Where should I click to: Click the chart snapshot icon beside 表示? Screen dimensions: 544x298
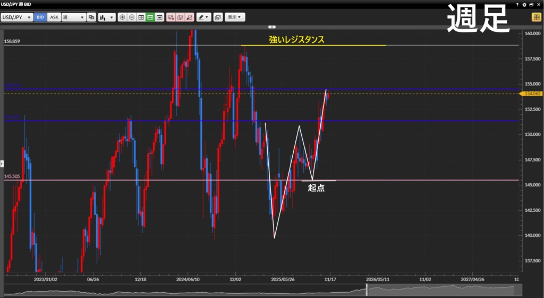tap(218, 17)
